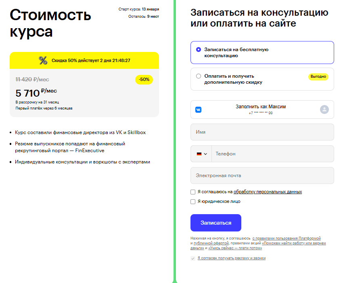341x283 pixels.
Task: Click the German flag icon
Action: coord(199,154)
